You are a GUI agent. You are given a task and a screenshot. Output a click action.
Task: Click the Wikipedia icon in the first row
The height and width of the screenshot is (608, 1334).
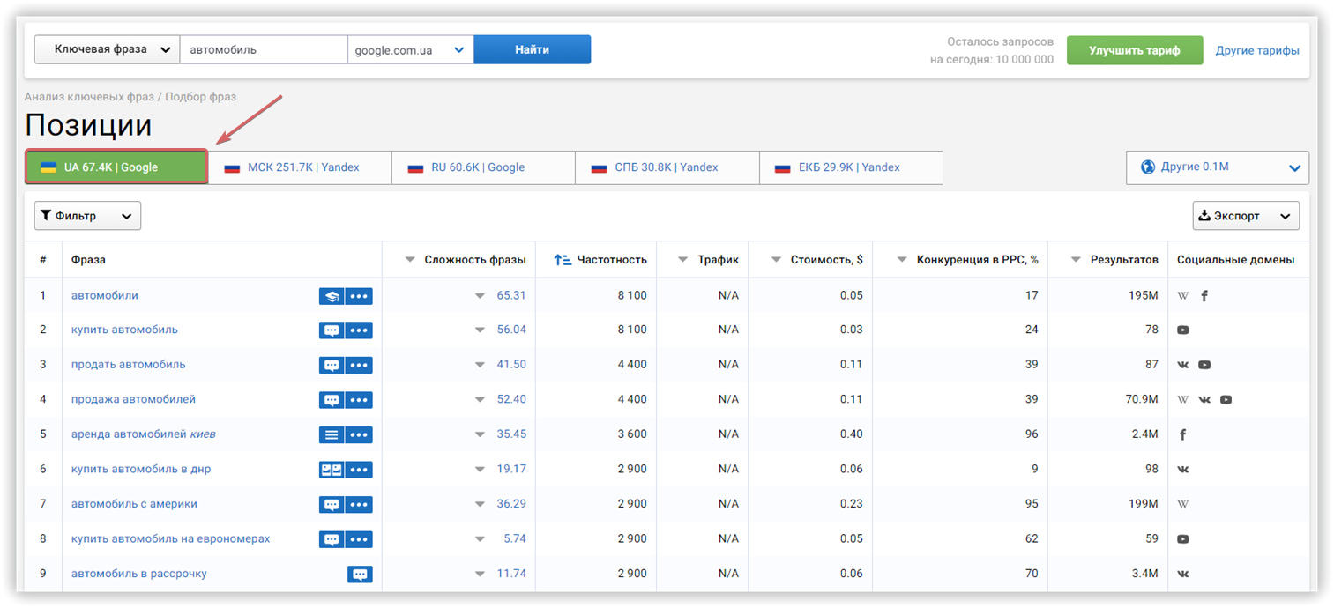pos(1182,296)
